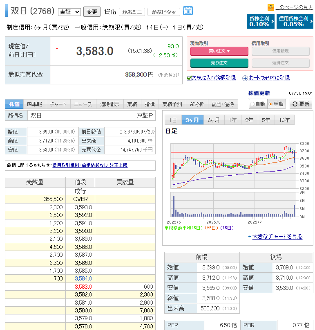Open 信用取引規制・銘柄情報なし・建玉上限 link
315x330 pixels.
(90, 165)
